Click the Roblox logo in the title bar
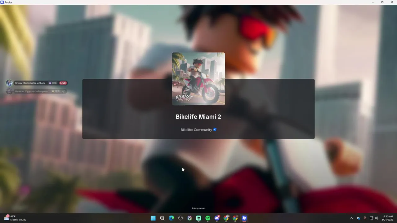397x223 pixels. coord(2,2)
